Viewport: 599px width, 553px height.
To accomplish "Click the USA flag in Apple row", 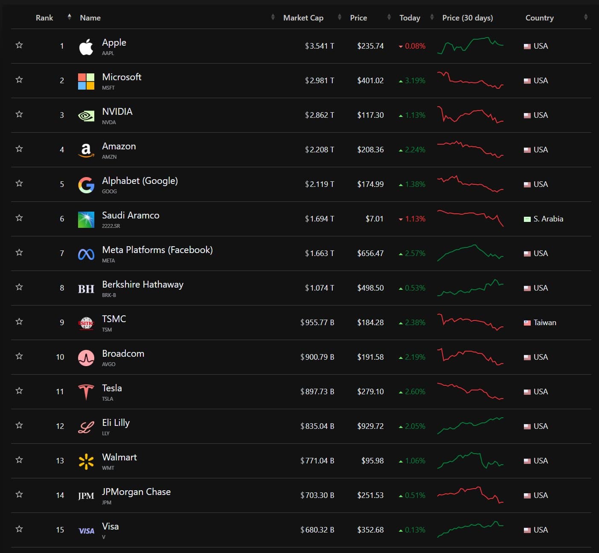I will click(x=527, y=46).
